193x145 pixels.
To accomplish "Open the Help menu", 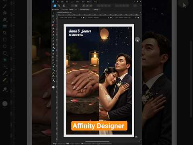I will click(x=95, y=2).
